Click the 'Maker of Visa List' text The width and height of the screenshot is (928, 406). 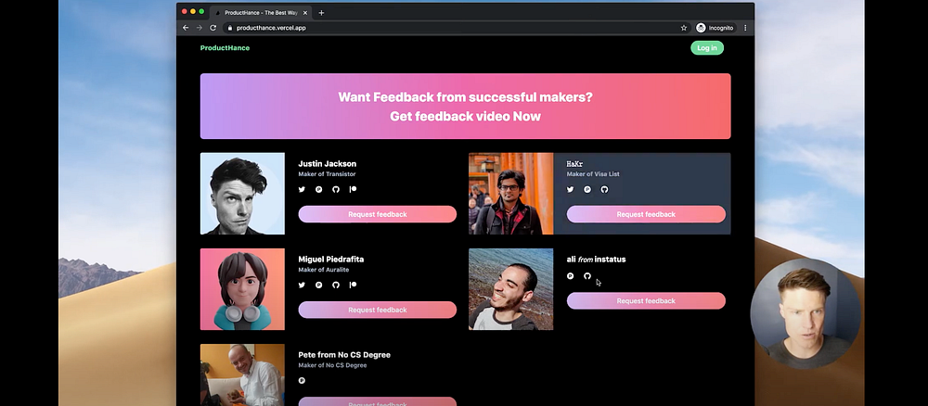point(593,174)
